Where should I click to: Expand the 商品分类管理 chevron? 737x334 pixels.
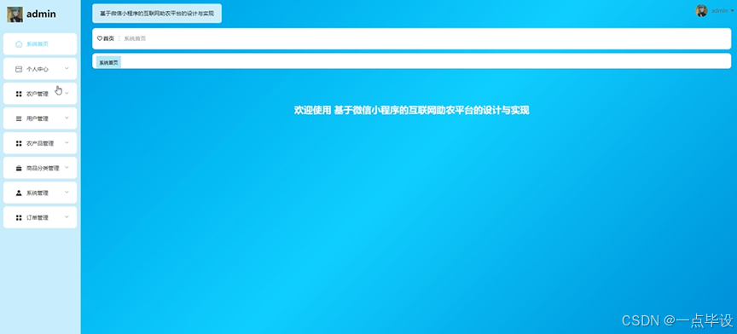pos(67,168)
